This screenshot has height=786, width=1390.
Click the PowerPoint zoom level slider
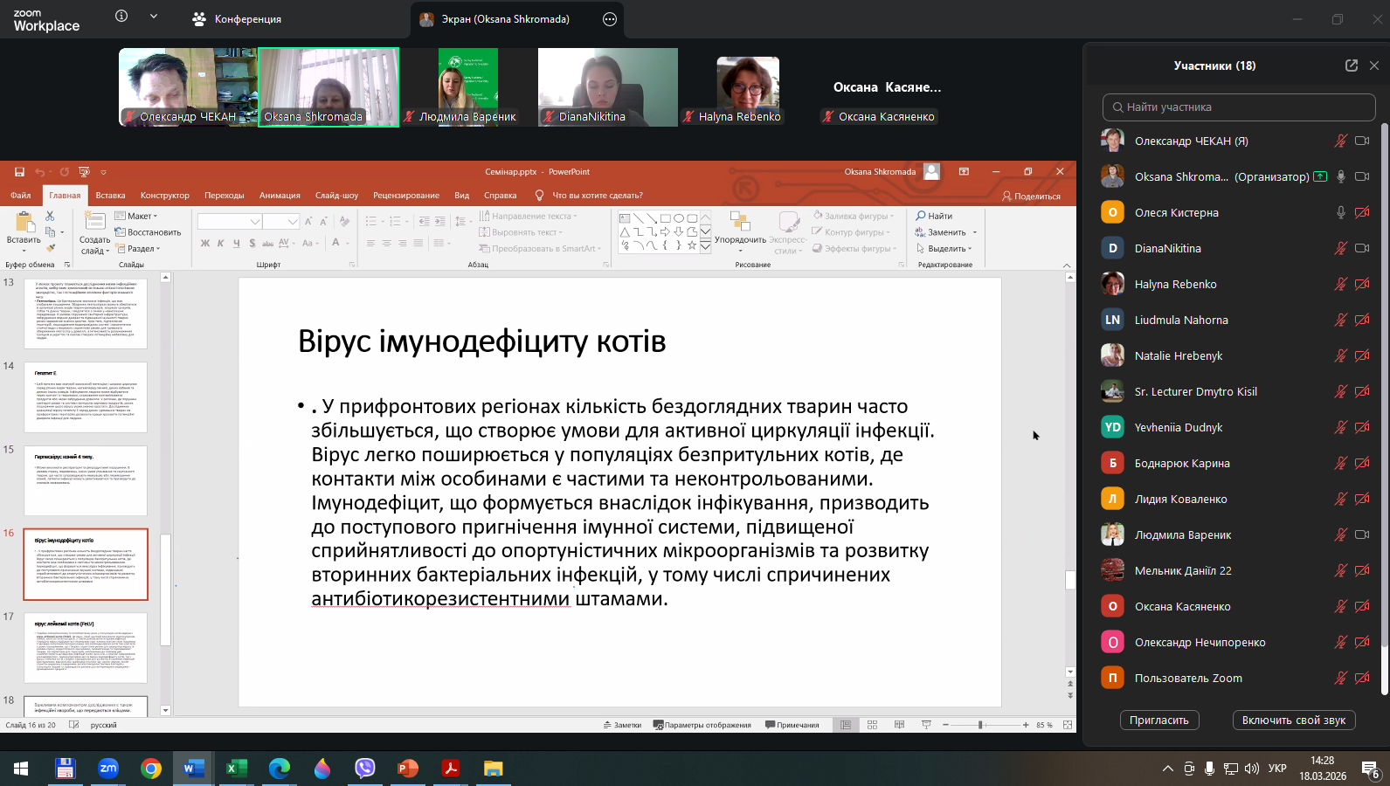click(981, 725)
